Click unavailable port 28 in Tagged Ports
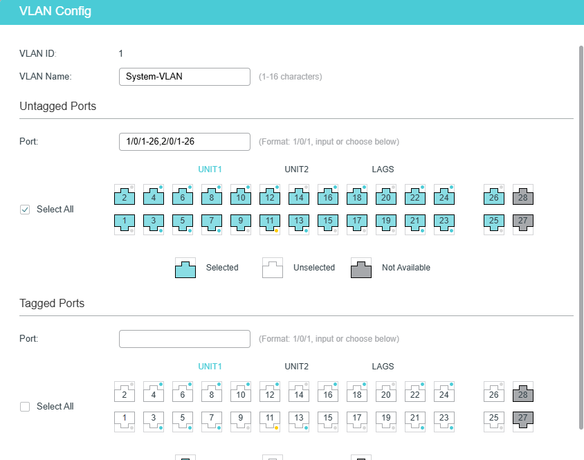Screen dimensions: 584x460 523,392
